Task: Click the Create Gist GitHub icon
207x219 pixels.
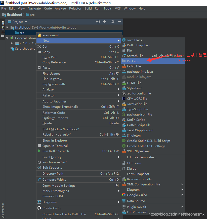Action: (39, 208)
